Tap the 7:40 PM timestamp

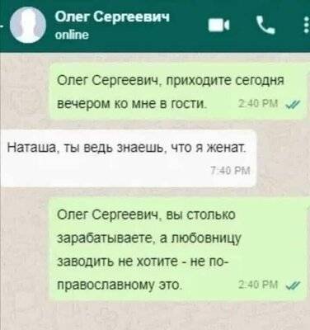pyautogui.click(x=230, y=172)
